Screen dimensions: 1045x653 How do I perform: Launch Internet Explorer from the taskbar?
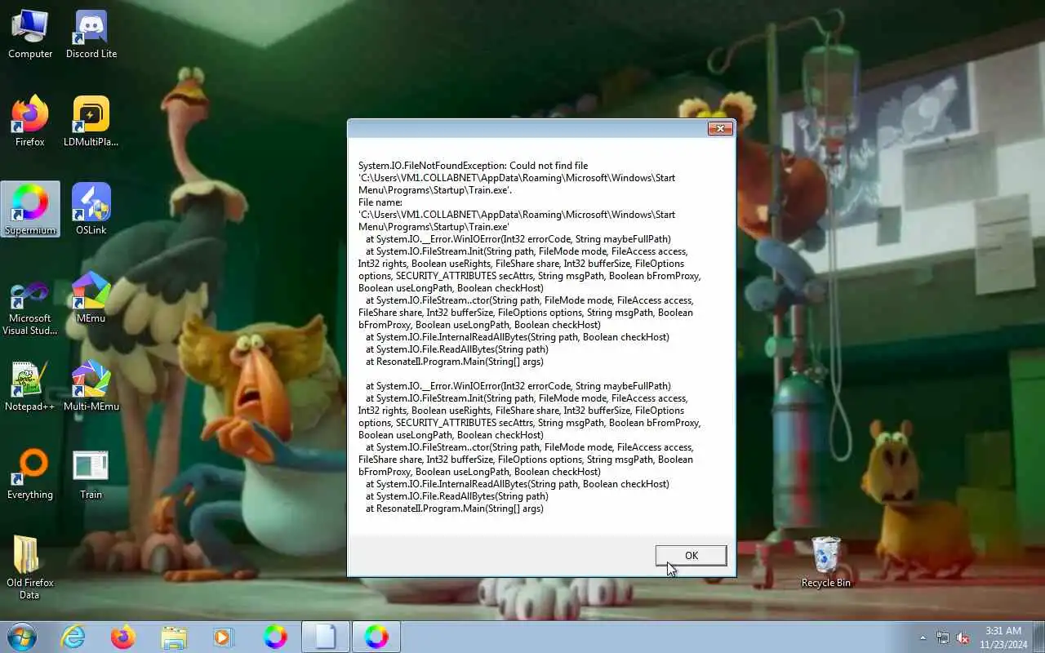[73, 637]
